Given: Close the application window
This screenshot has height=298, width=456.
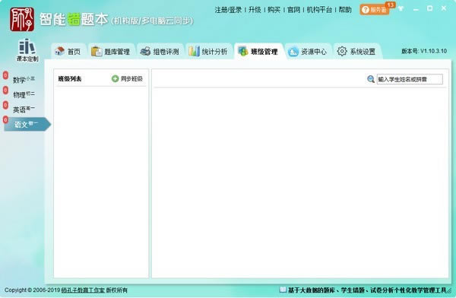Looking at the screenshot, I should (x=444, y=8).
